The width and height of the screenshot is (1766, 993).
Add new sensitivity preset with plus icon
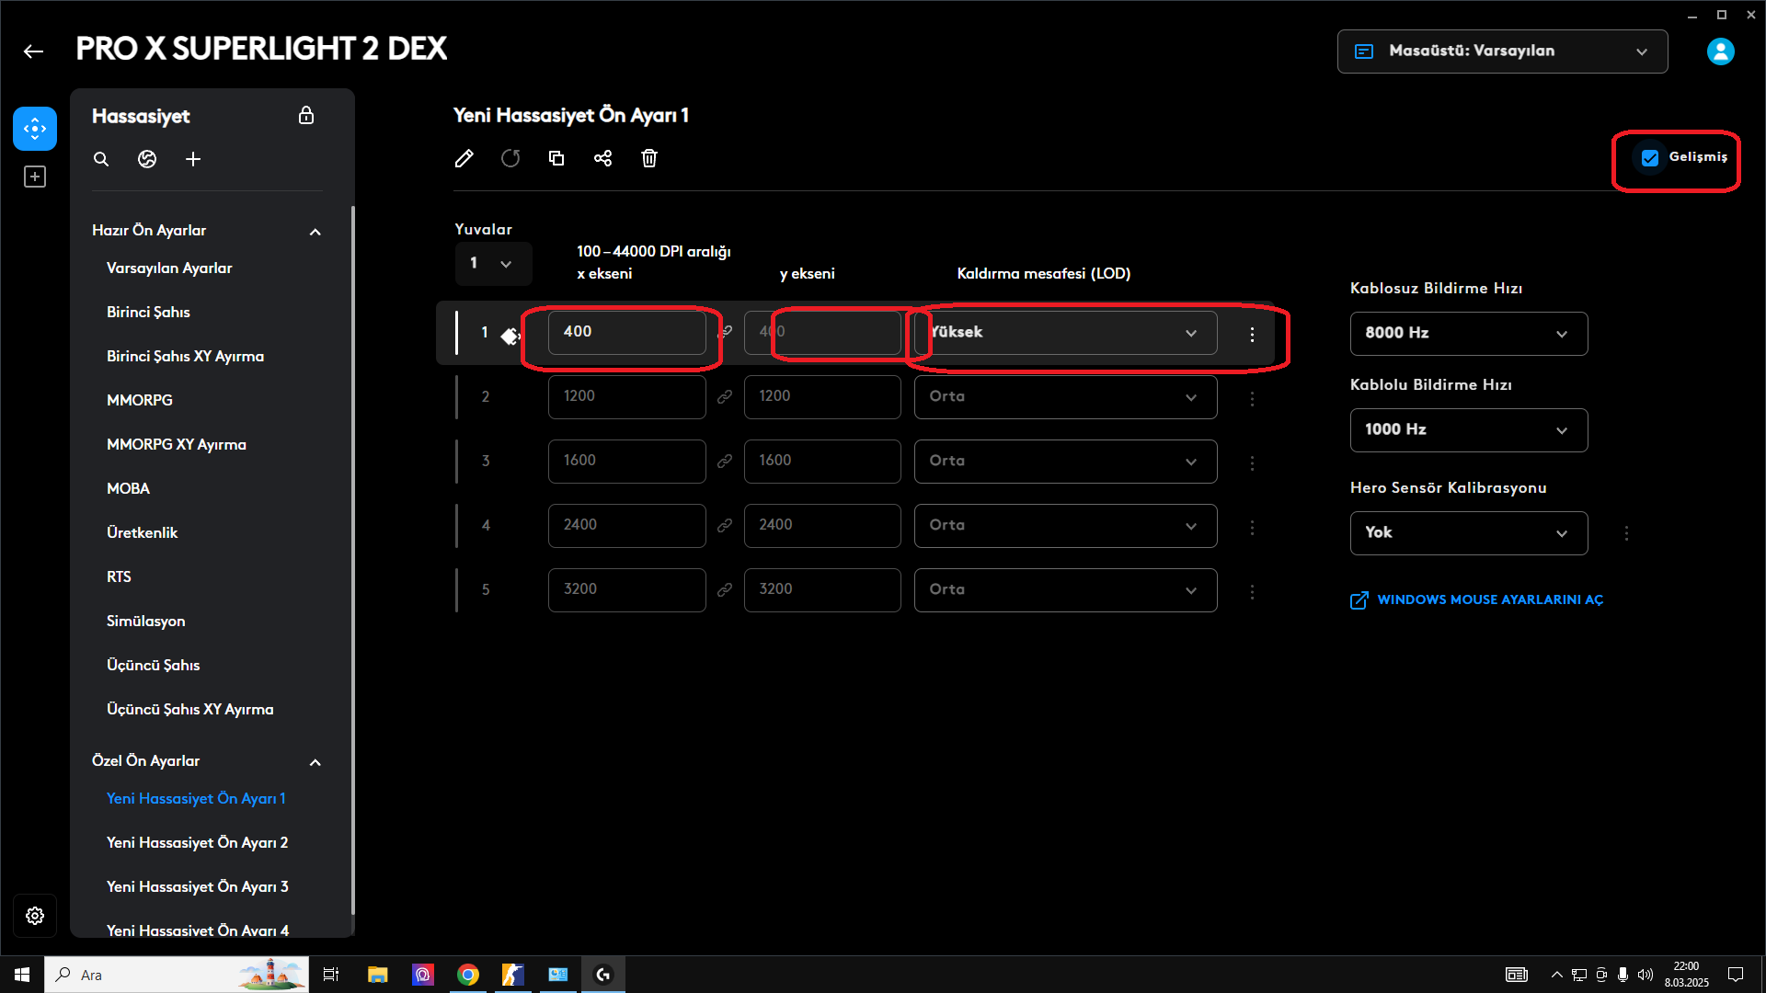pyautogui.click(x=193, y=159)
